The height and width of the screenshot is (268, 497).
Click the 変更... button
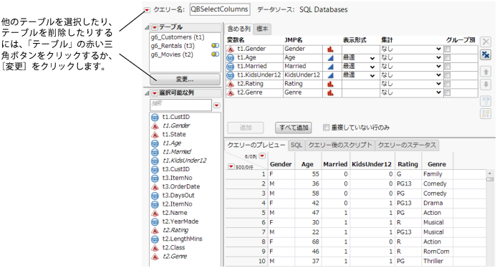[x=185, y=79]
